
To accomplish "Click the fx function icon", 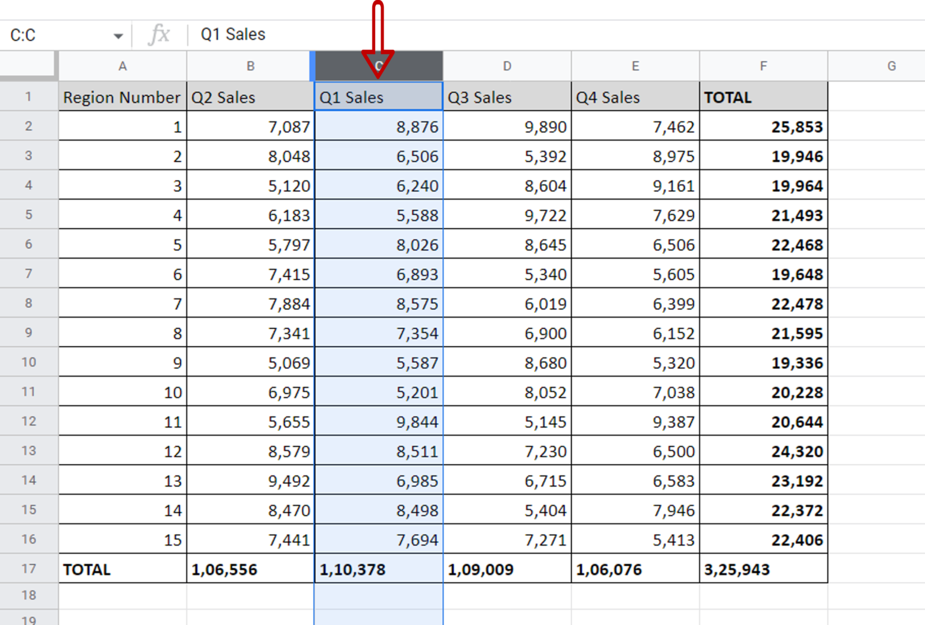I will 159,35.
